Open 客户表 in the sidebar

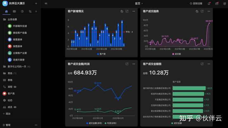point(9,94)
